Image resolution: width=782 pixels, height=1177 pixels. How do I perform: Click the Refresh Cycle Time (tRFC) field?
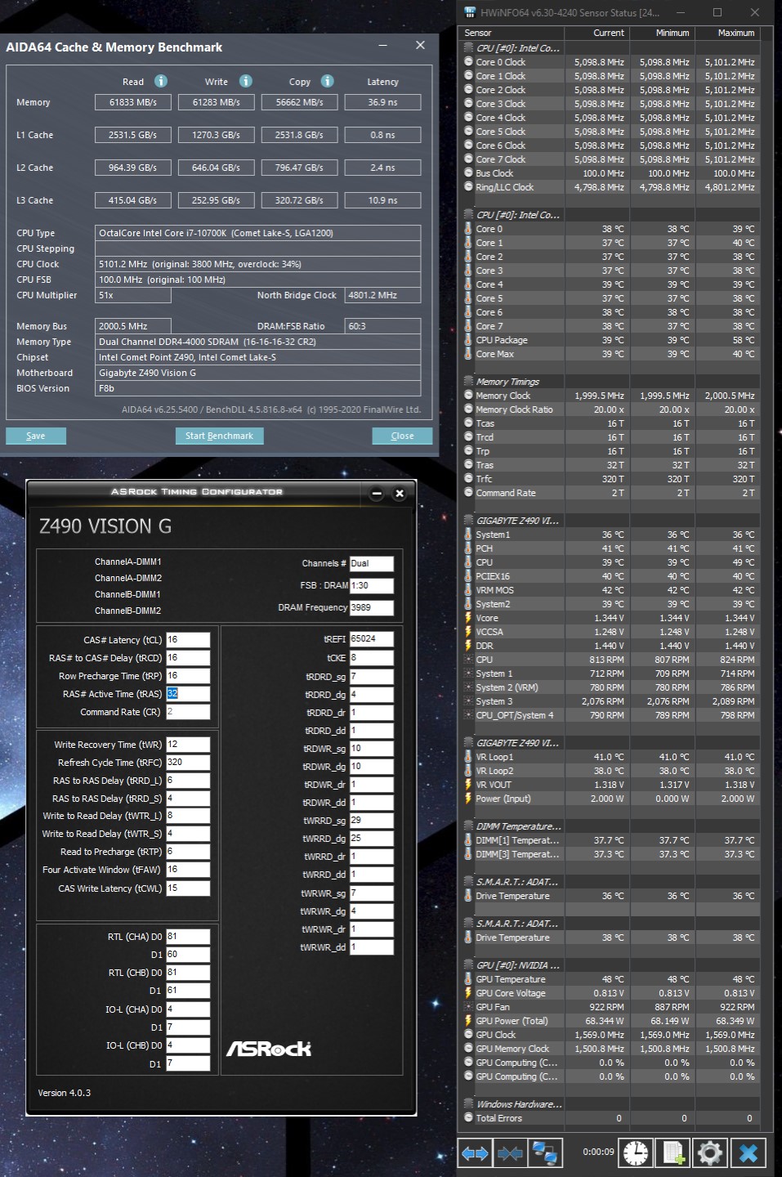click(x=188, y=763)
